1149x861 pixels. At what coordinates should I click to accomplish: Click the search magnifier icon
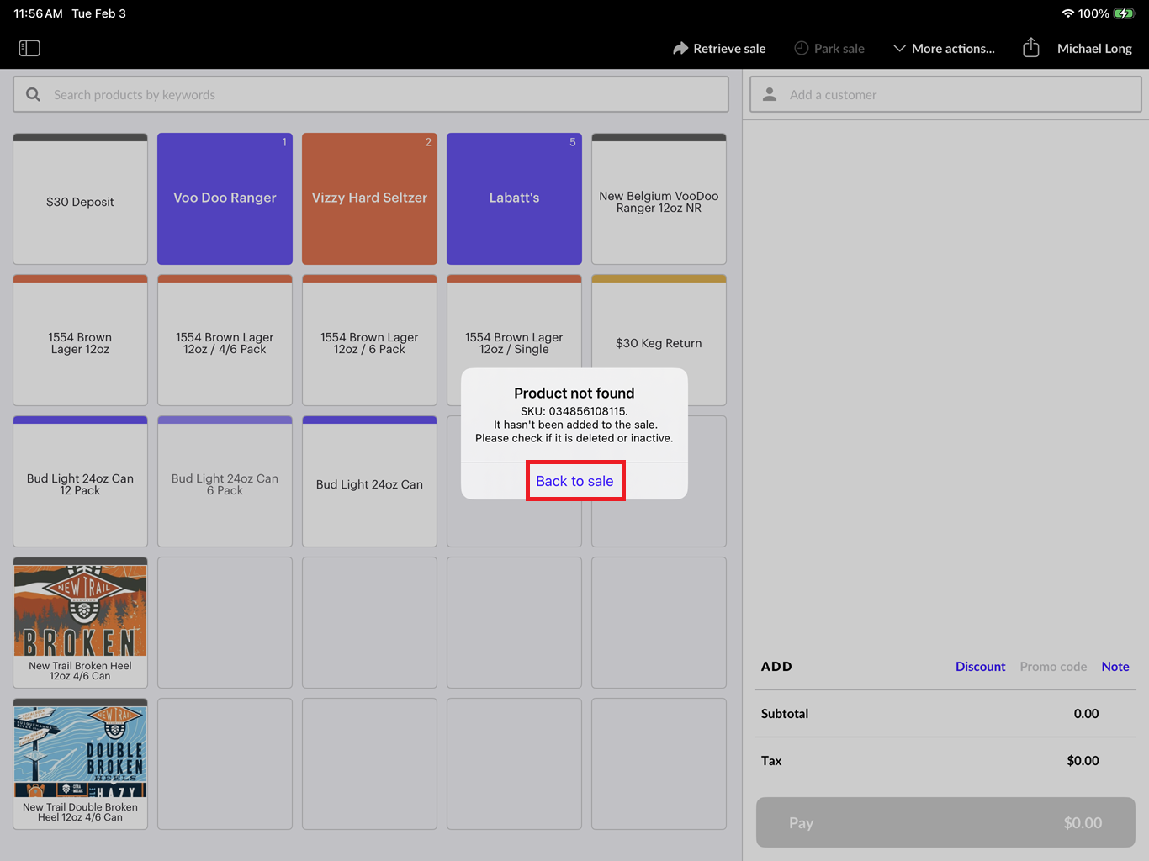pos(33,95)
